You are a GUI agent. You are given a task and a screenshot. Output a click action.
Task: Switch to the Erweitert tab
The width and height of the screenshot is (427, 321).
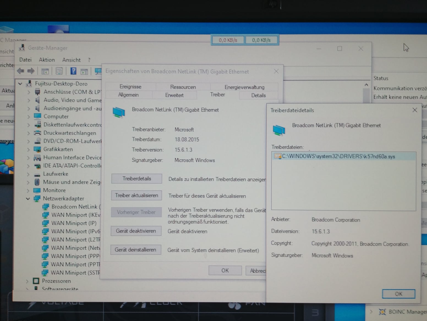[x=174, y=95]
